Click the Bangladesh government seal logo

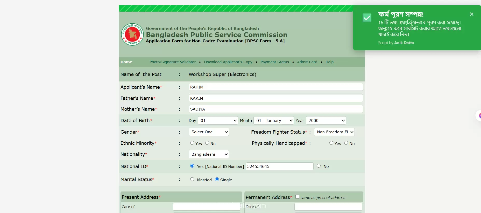tap(132, 34)
